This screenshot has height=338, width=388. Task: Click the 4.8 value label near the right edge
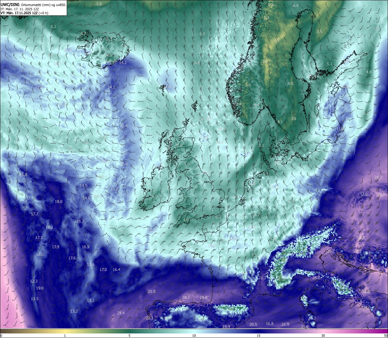pyautogui.click(x=369, y=72)
